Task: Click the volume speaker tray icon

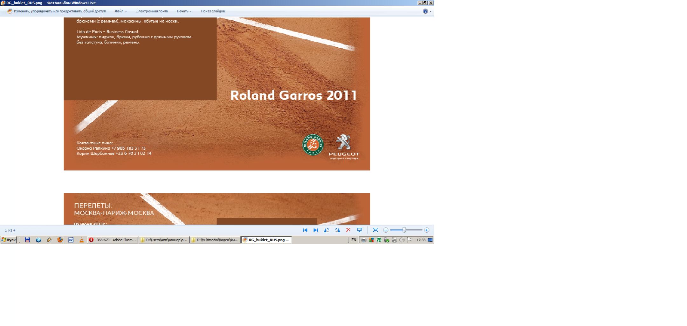Action: (402, 240)
